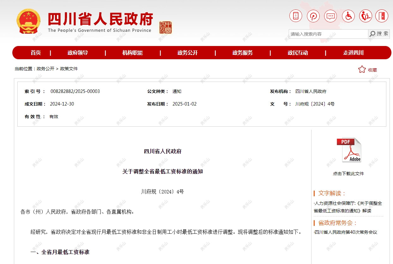
Task: Click the magnifier search icon
Action: pos(373,34)
